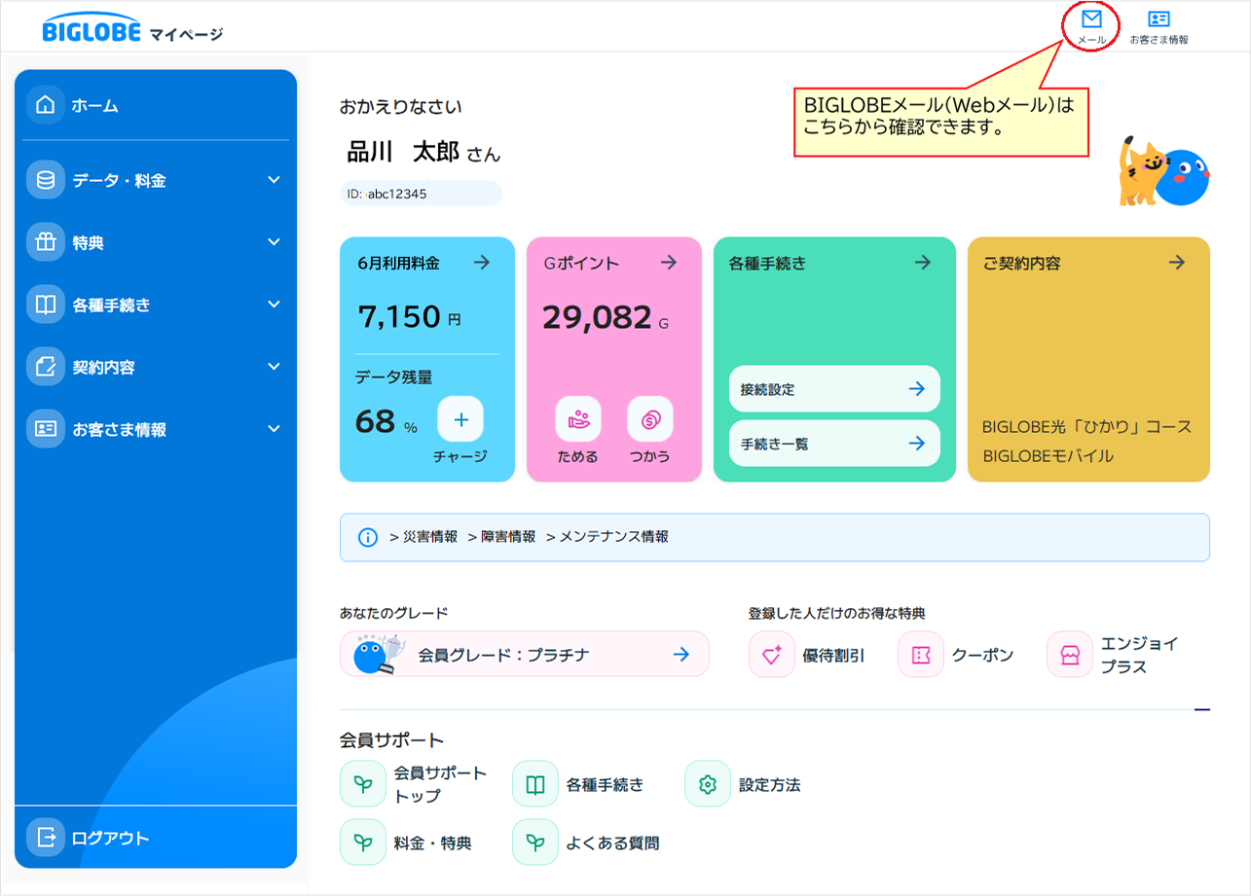Image resolution: width=1251 pixels, height=896 pixels.
Task: Click the エンジョイプラス shop icon
Action: [x=1070, y=655]
